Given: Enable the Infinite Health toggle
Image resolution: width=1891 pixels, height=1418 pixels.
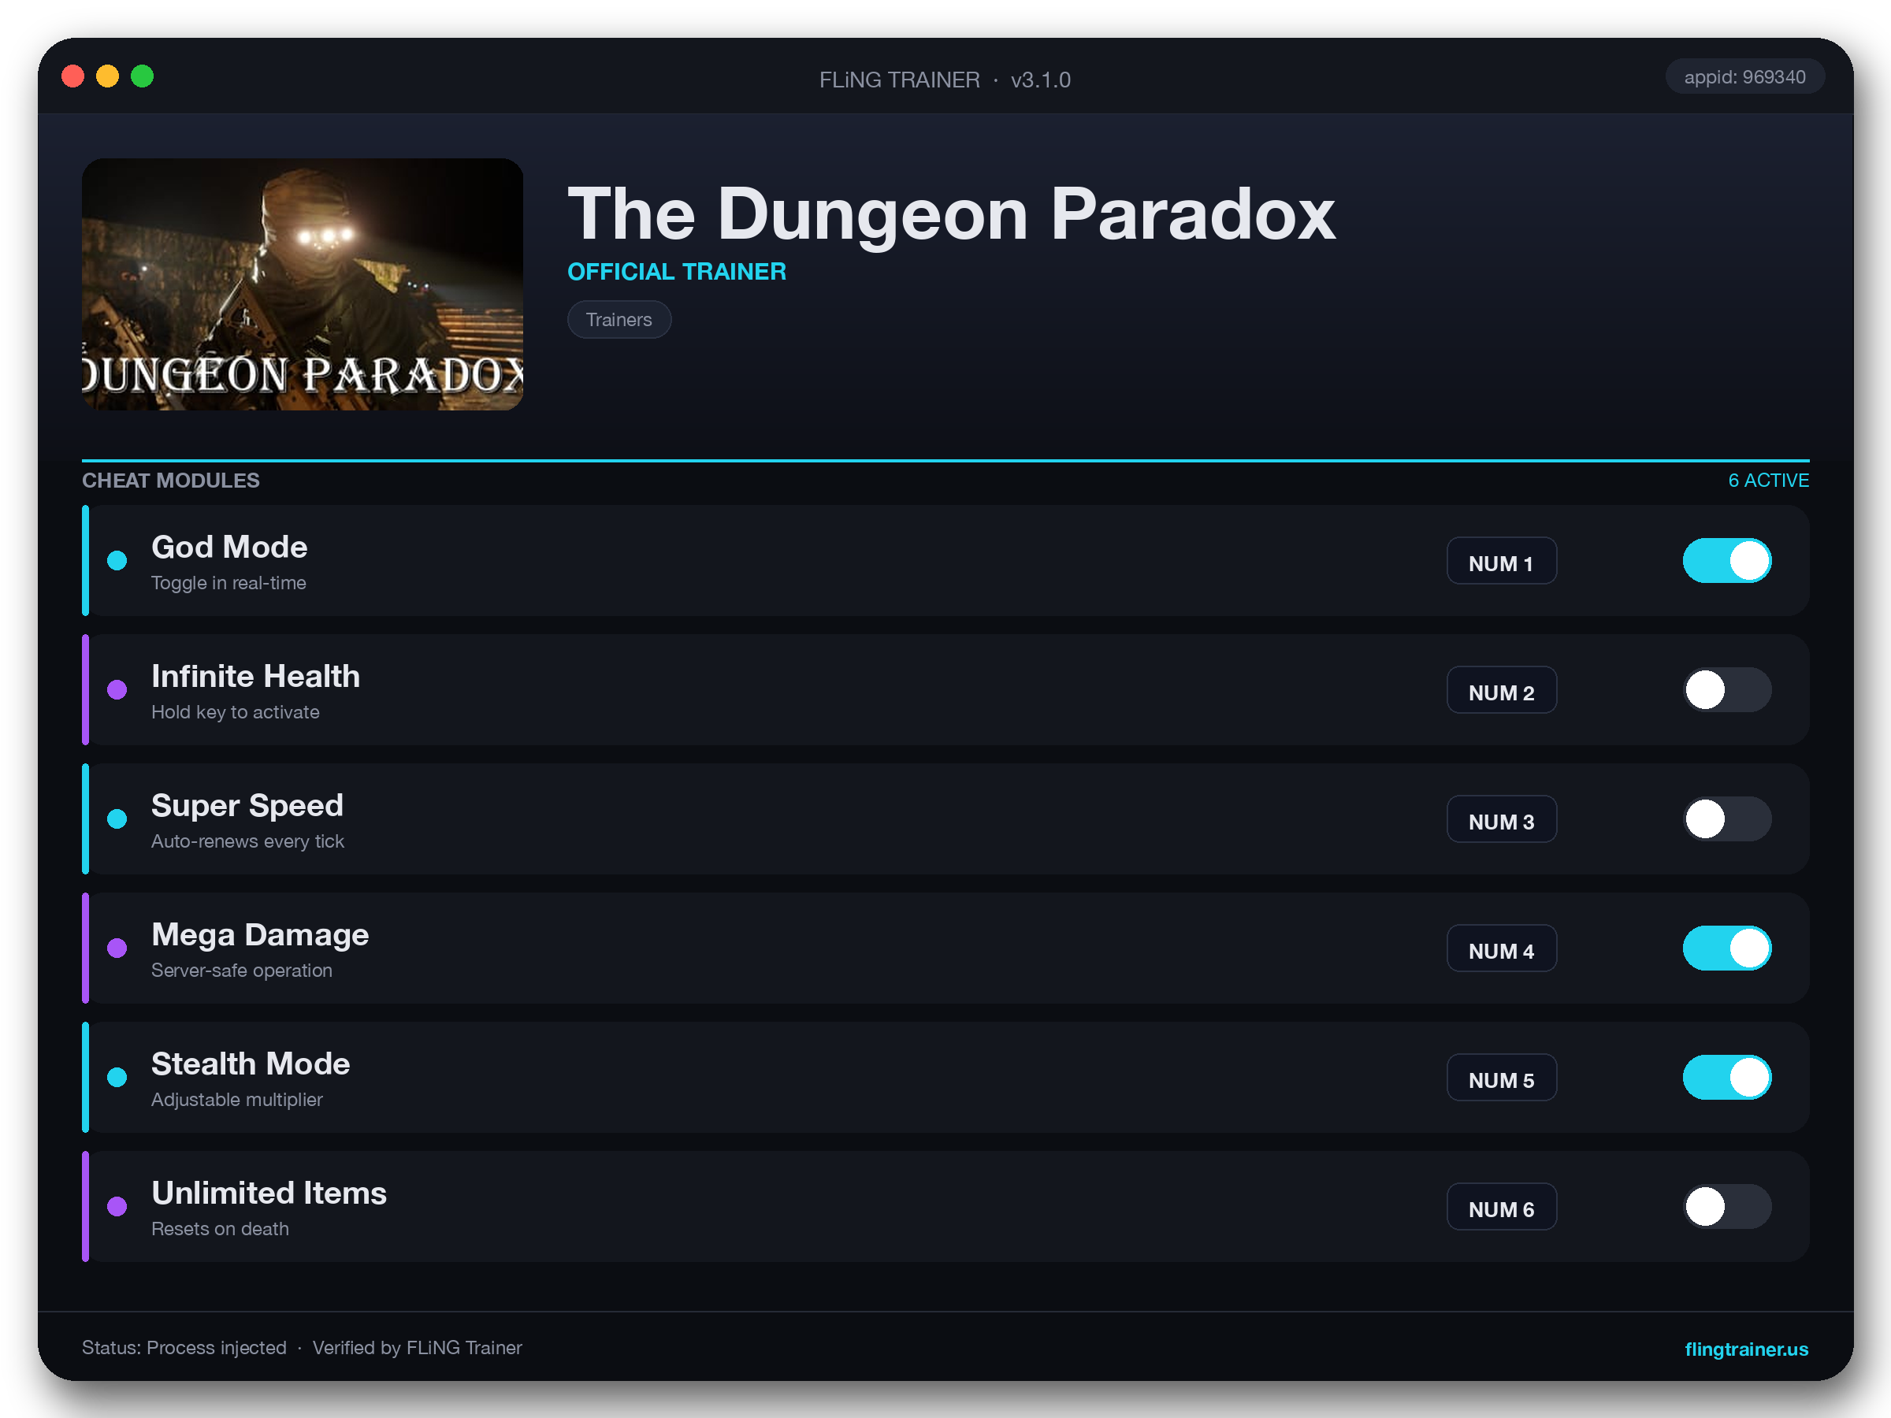Looking at the screenshot, I should pyautogui.click(x=1727, y=690).
